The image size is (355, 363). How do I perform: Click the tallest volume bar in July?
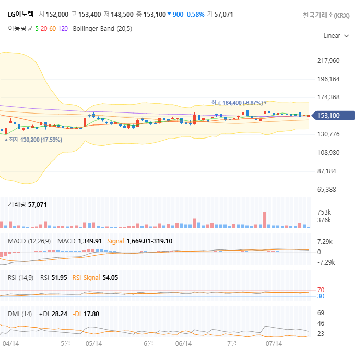coord(265,220)
